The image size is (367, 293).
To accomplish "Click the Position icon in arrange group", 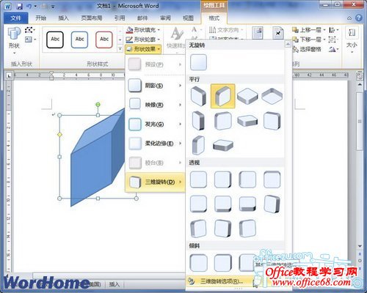I will pos(258,33).
